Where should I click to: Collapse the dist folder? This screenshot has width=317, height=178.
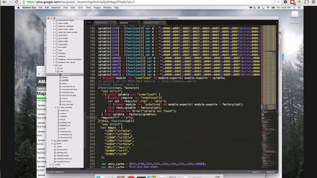pyautogui.click(x=56, y=71)
